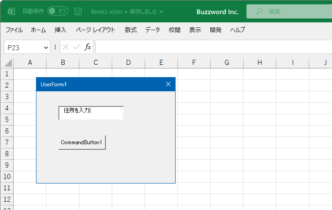Select row 7 header
The height and width of the screenshot is (210, 332).
(7, 142)
